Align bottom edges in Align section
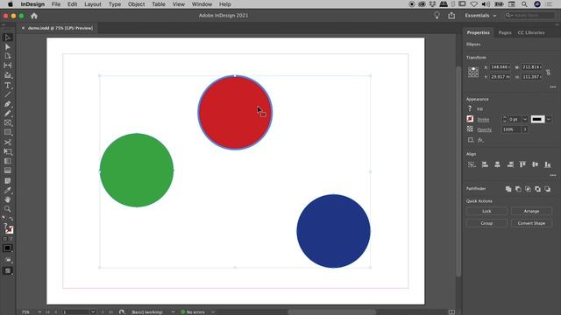 click(x=547, y=164)
